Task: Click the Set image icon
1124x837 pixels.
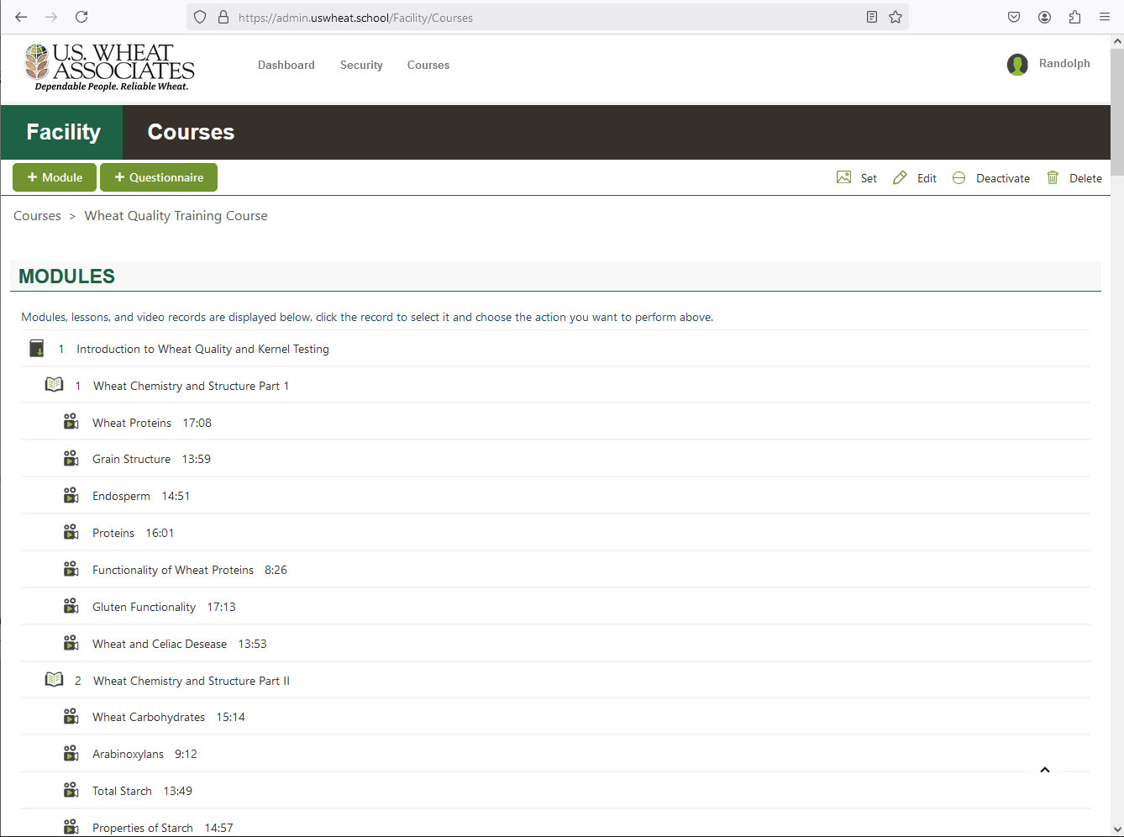Action: [843, 177]
